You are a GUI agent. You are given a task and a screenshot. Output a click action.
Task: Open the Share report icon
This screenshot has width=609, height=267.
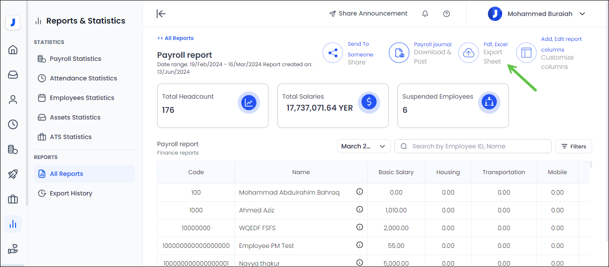coord(333,52)
